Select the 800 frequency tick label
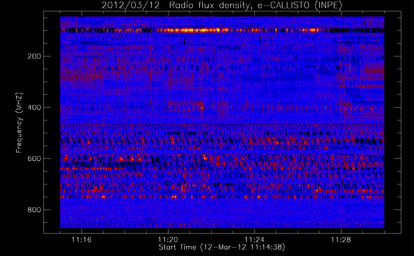This screenshot has height=256, width=414. (x=34, y=210)
